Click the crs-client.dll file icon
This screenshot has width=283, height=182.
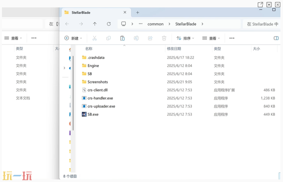coord(84,90)
